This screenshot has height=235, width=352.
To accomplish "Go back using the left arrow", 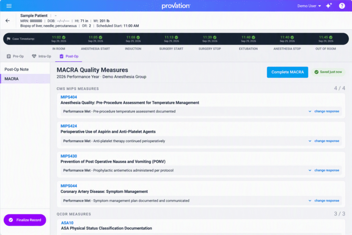I will pyautogui.click(x=8, y=21).
